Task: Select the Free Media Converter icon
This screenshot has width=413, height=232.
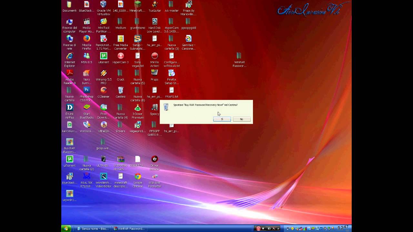Action: point(121,43)
